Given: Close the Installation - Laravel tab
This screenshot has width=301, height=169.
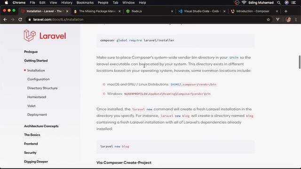Looking at the screenshot, I should pos(67,11).
